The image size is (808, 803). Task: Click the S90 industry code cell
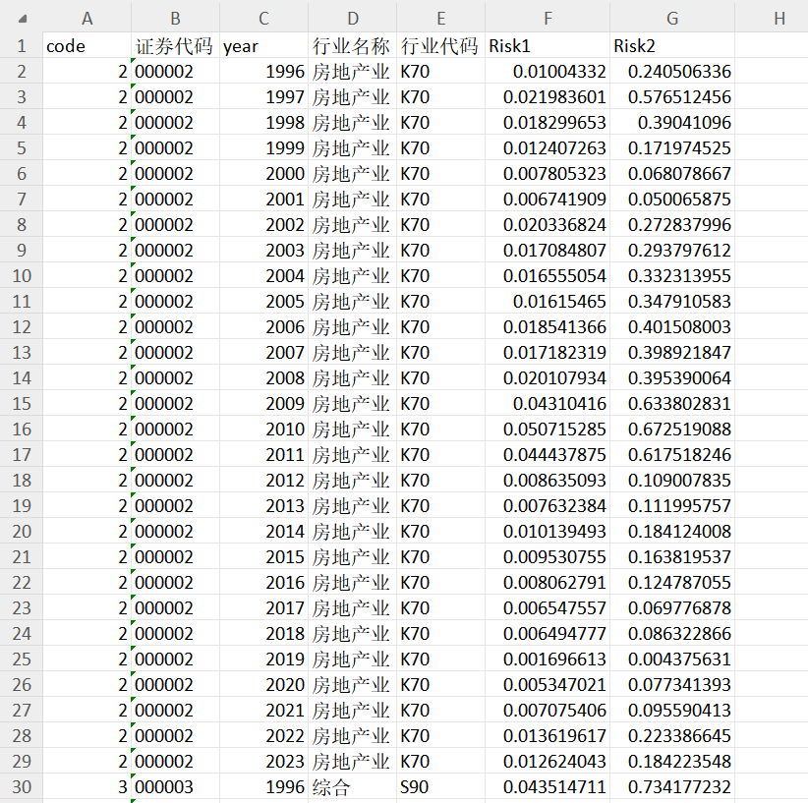click(x=440, y=786)
